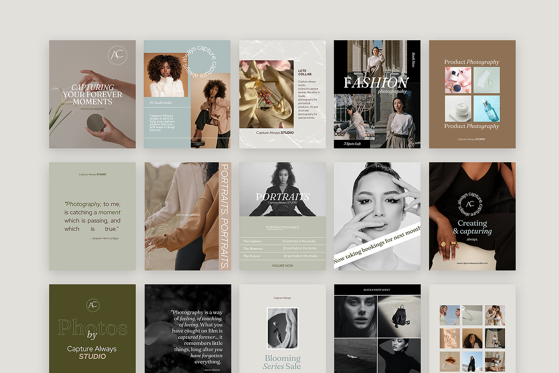Image resolution: width=559 pixels, height=373 pixels.
Task: Select the framed flower photo on the Blooming card
Action: point(282,328)
